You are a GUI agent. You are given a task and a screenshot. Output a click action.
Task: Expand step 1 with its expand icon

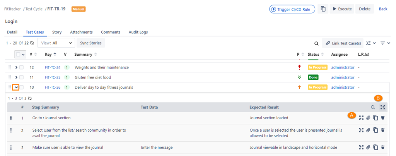pyautogui.click(x=361, y=118)
